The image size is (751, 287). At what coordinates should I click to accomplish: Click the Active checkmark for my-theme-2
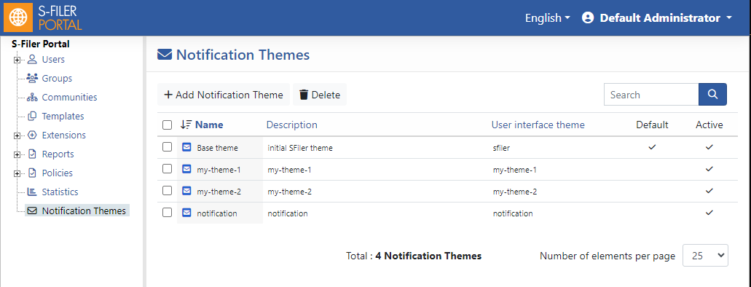point(709,191)
